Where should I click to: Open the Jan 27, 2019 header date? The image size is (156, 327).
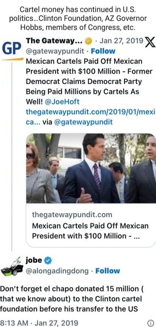pyautogui.click(x=121, y=41)
